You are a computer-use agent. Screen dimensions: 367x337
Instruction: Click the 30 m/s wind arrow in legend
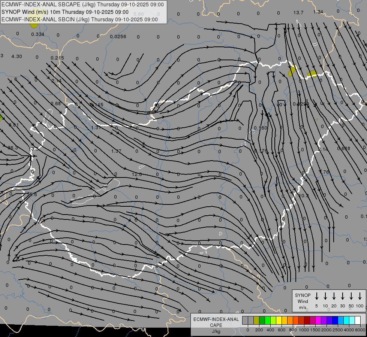[343, 296]
